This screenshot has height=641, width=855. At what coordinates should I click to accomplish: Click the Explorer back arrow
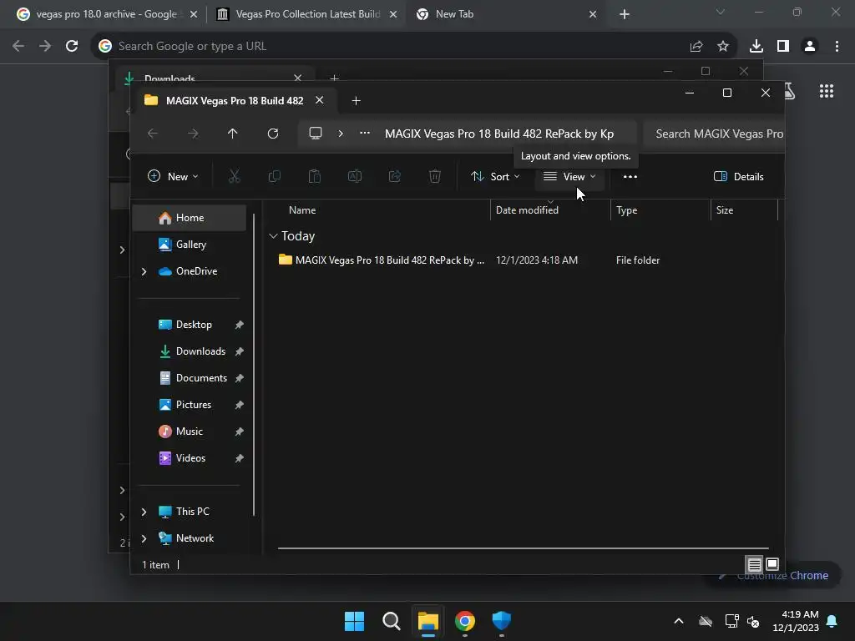coord(153,134)
